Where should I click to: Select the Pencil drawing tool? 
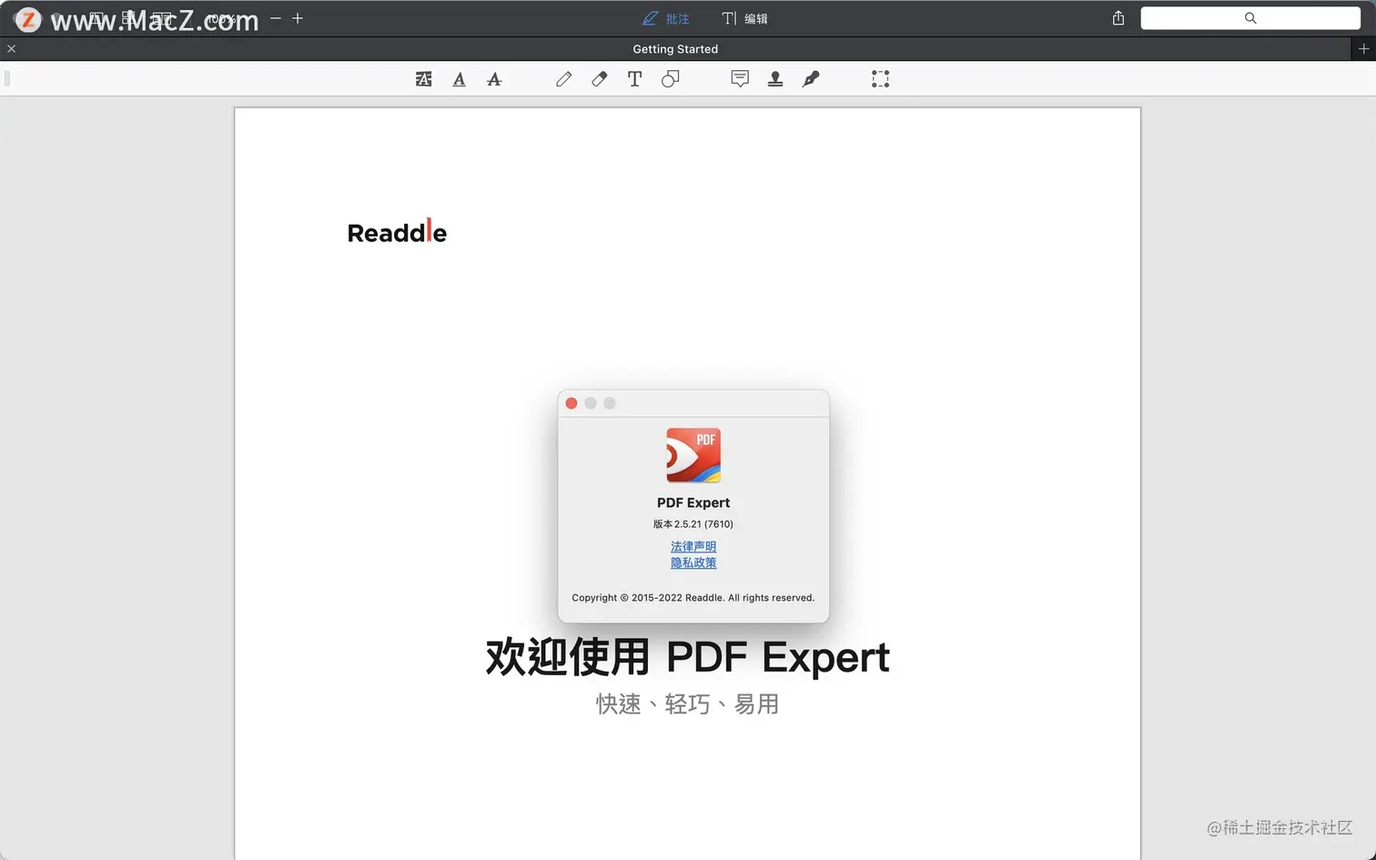tap(563, 79)
